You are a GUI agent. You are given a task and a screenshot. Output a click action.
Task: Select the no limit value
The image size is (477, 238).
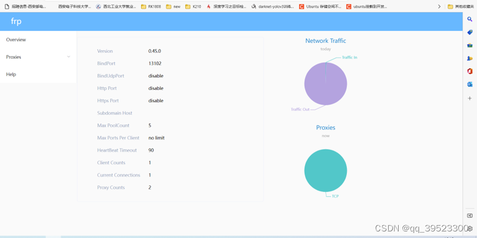coord(157,138)
